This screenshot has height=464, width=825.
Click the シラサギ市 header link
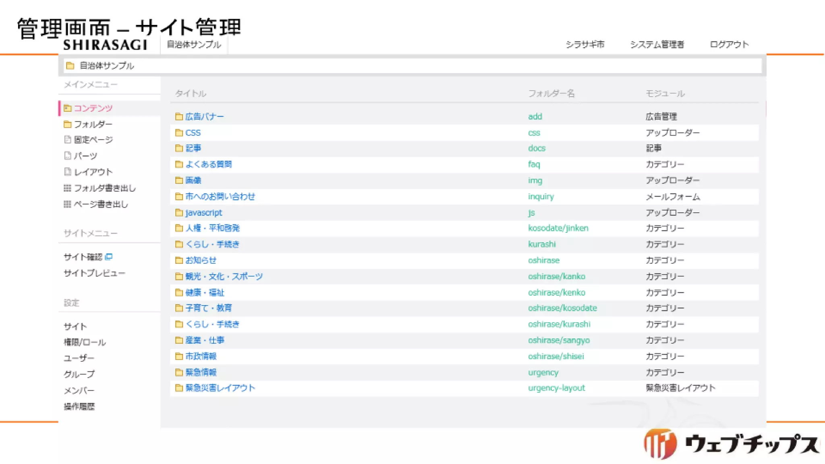tap(585, 45)
